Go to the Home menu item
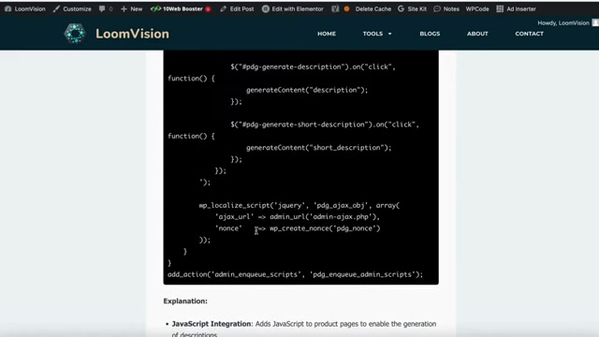The image size is (599, 337). click(327, 34)
